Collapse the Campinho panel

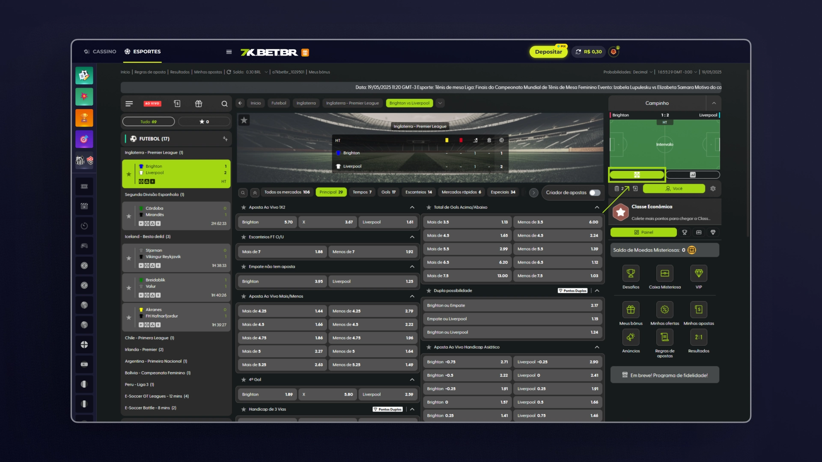pyautogui.click(x=714, y=103)
